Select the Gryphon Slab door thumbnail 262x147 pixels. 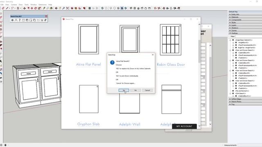[x=89, y=99]
